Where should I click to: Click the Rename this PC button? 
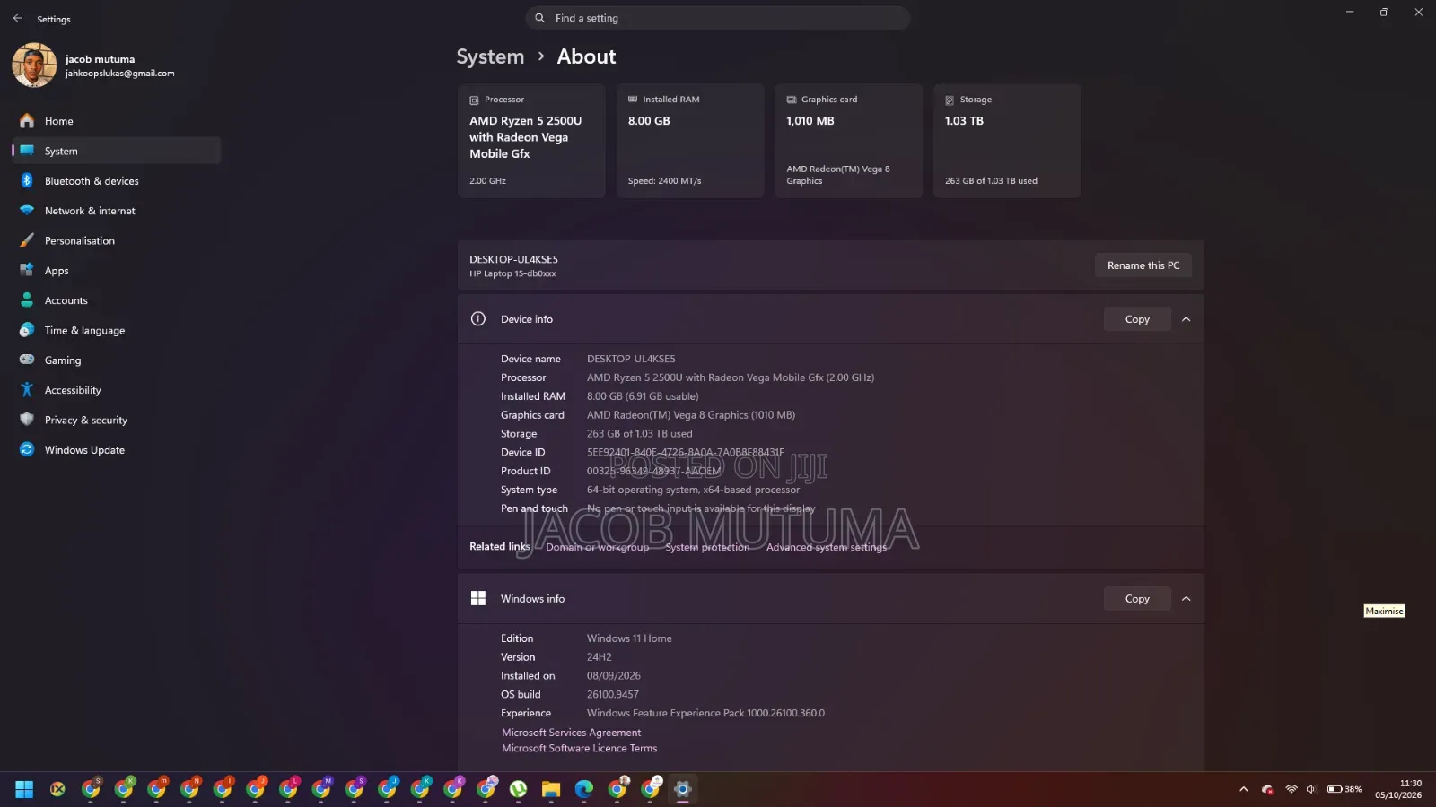[1143, 265]
